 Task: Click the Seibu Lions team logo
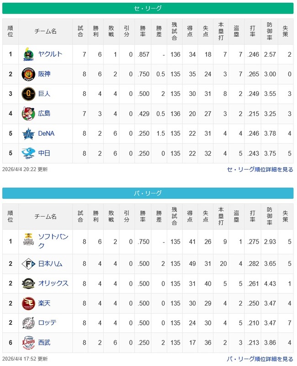pyautogui.click(x=29, y=342)
